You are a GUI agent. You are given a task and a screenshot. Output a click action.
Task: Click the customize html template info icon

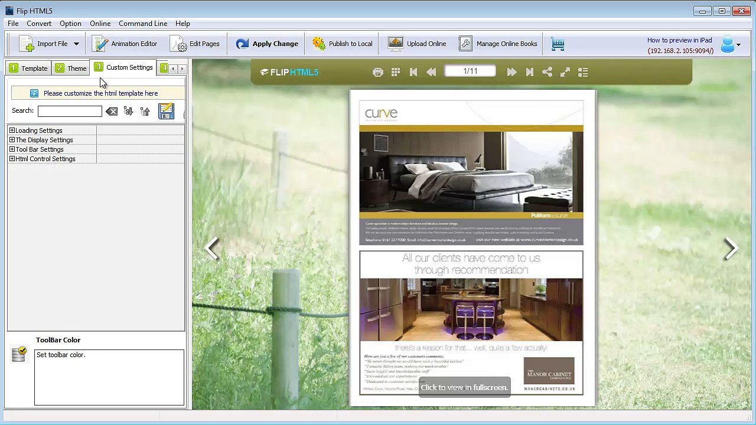(x=34, y=93)
